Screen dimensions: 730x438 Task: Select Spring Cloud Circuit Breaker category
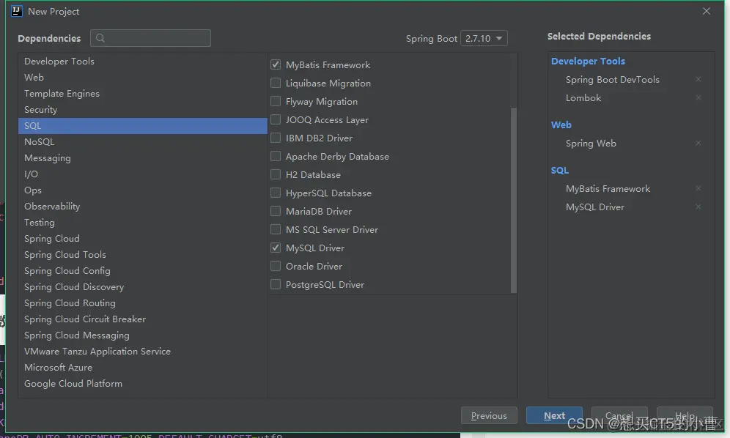pos(142,319)
